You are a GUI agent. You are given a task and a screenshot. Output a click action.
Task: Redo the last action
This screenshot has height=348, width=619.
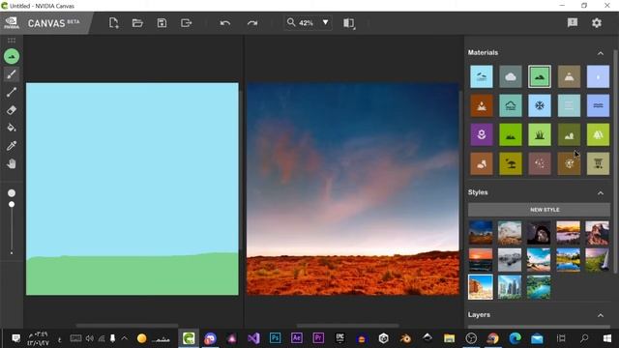tap(252, 23)
